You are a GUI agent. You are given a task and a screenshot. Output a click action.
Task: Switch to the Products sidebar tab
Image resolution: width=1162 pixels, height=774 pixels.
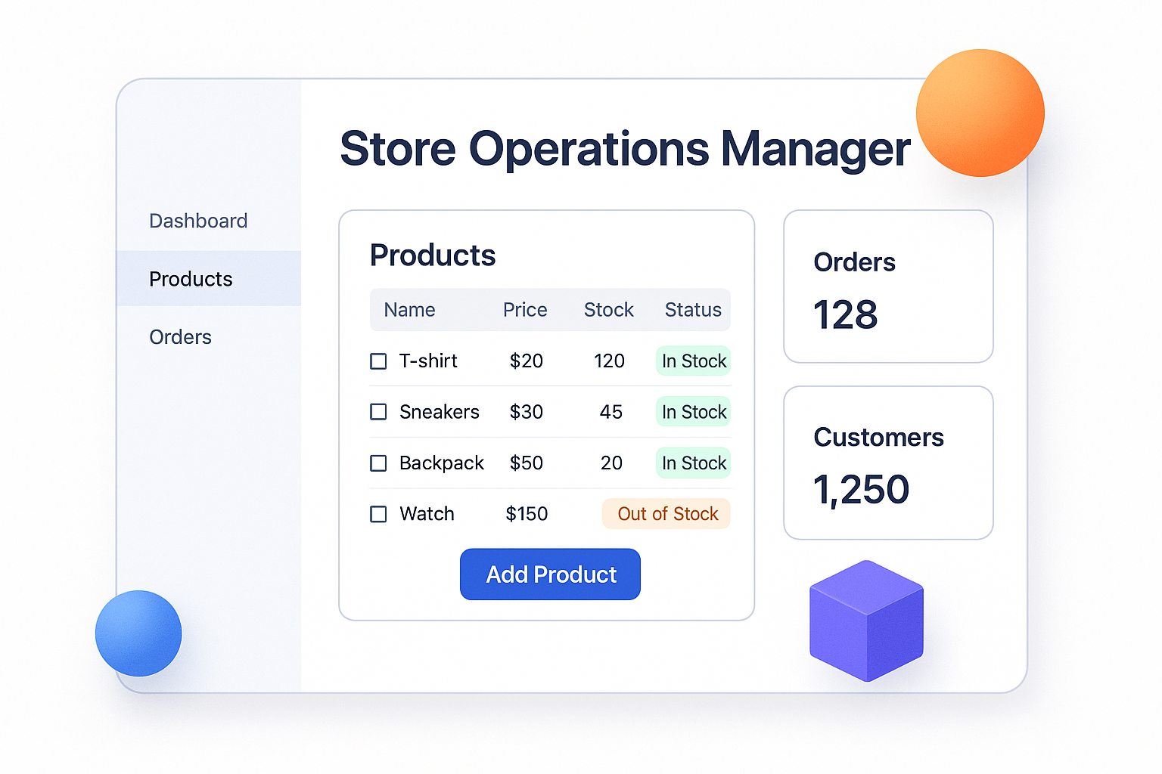(x=191, y=279)
